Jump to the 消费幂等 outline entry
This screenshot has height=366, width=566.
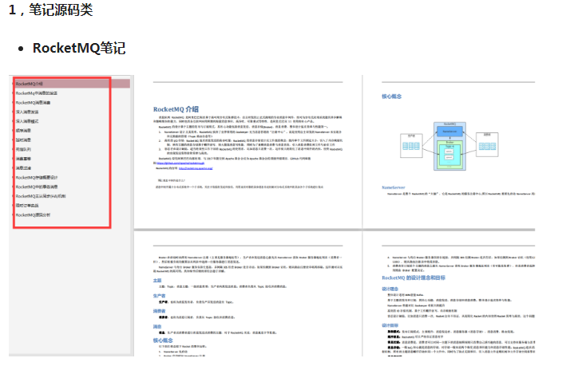coord(23,159)
